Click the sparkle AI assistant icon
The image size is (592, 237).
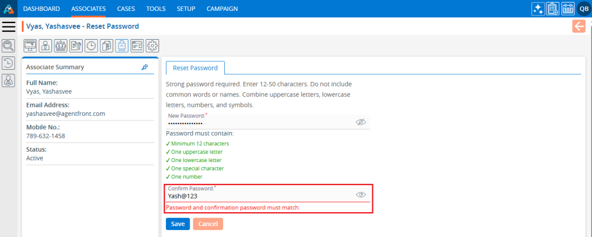(x=538, y=9)
